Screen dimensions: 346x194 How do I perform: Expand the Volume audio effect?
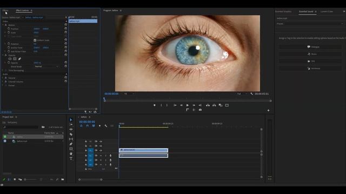click(x=3, y=78)
